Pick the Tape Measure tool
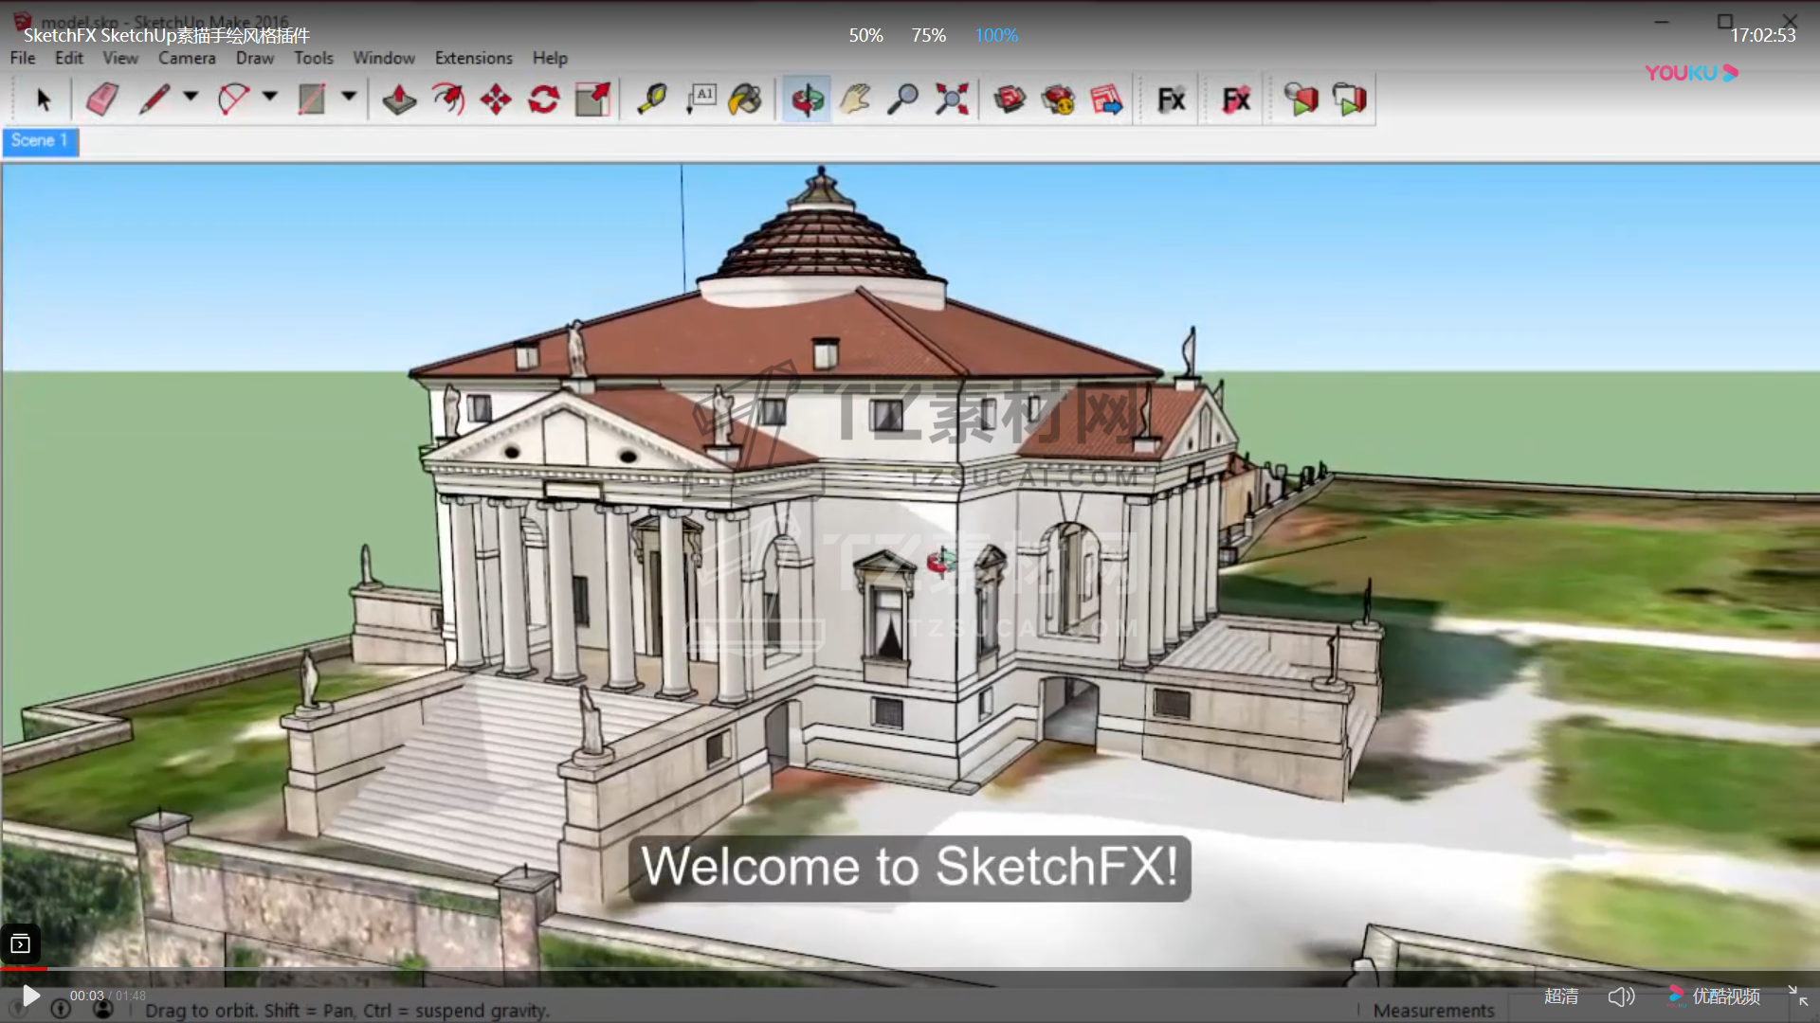 [651, 99]
